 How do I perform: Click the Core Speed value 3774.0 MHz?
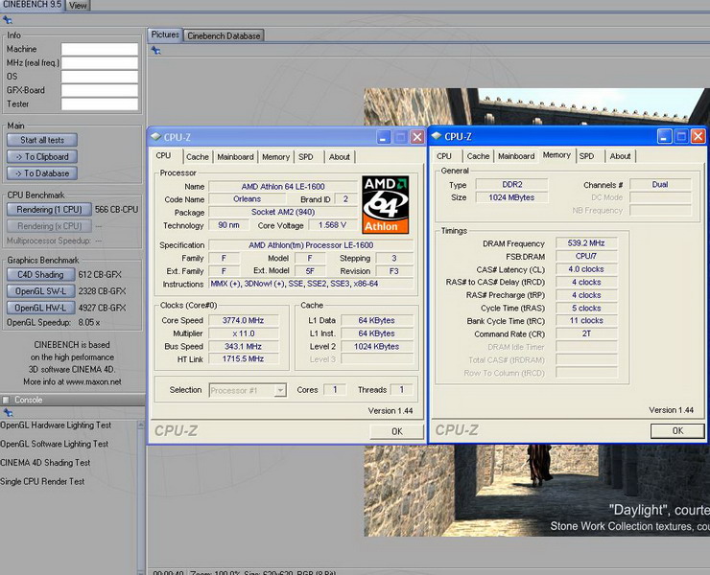point(243,320)
